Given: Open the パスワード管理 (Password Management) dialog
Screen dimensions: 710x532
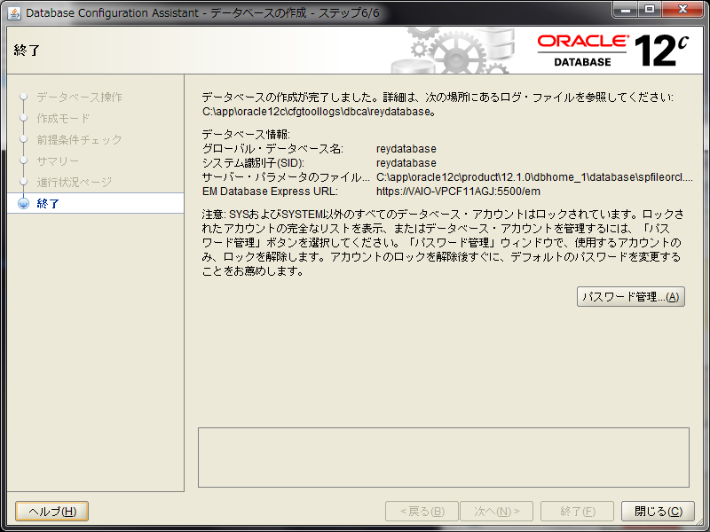Looking at the screenshot, I should (x=630, y=297).
